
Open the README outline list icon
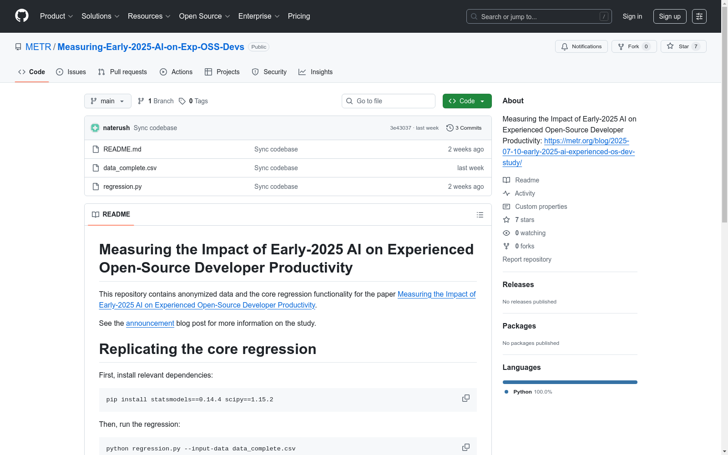point(480,215)
